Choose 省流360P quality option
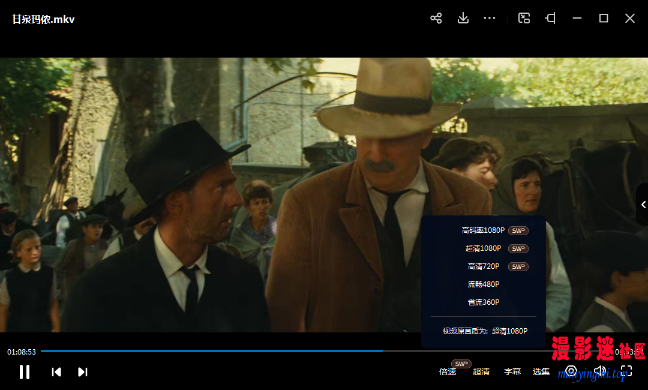The width and height of the screenshot is (648, 390). pos(483,302)
